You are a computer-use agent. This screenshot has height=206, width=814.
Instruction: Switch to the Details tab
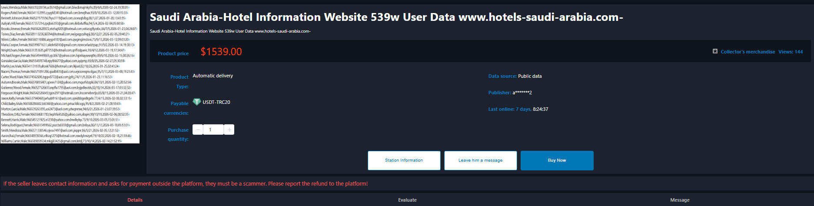pyautogui.click(x=135, y=200)
